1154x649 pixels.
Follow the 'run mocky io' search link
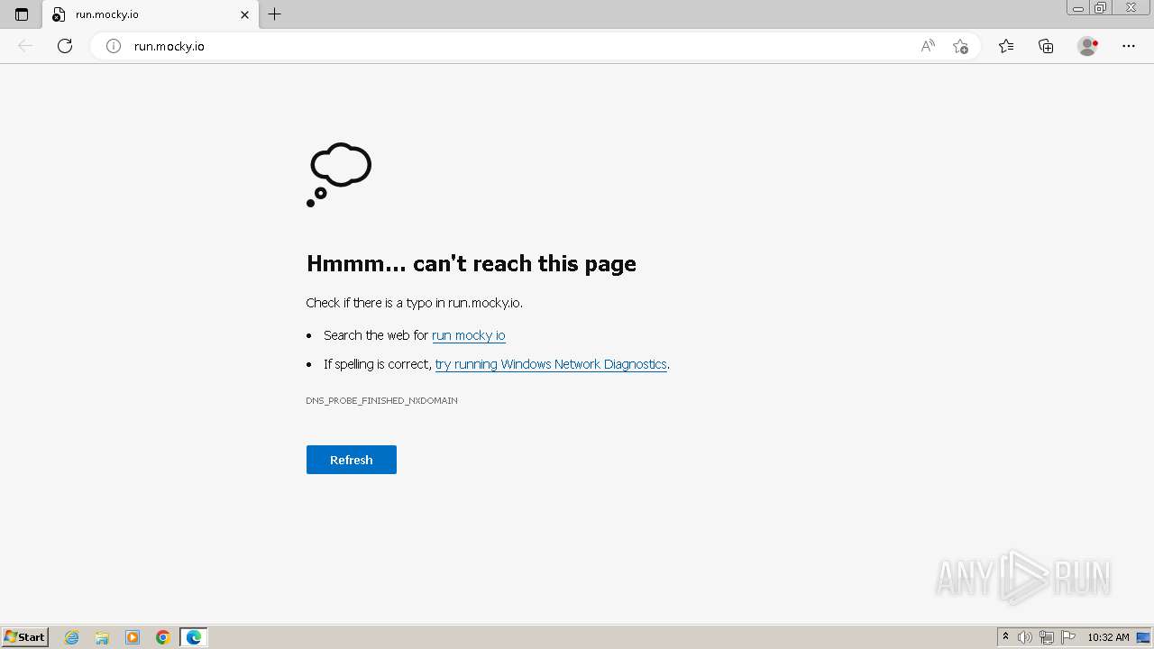469,335
